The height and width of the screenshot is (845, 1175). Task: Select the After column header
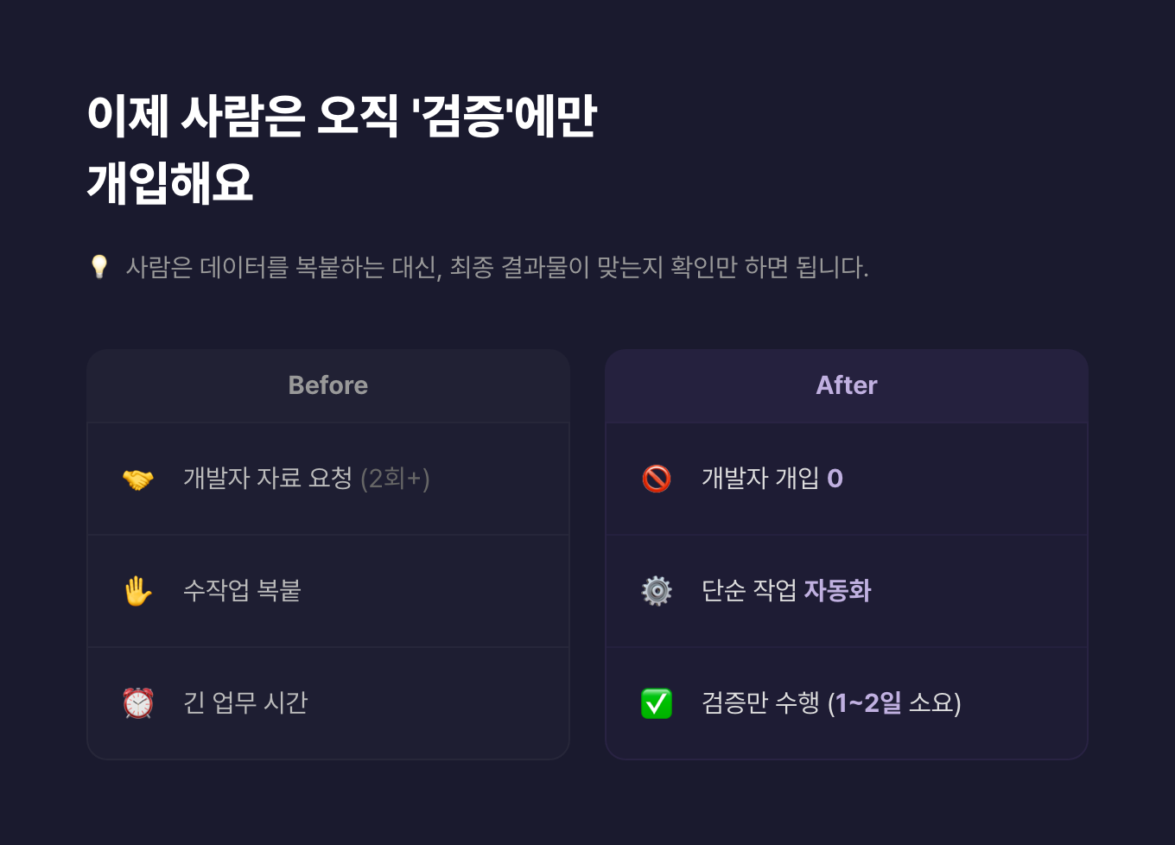point(847,385)
